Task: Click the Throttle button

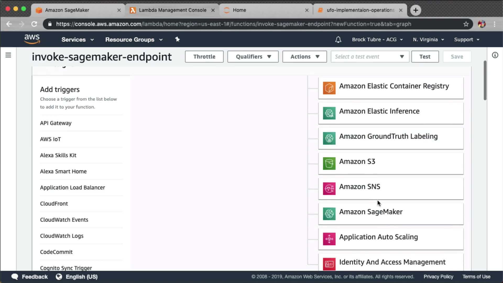Action: click(x=204, y=57)
